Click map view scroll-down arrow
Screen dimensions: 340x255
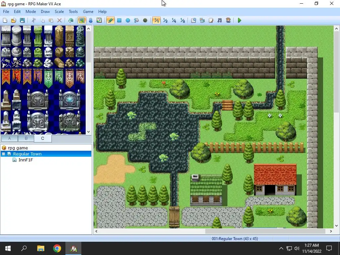(x=337, y=226)
